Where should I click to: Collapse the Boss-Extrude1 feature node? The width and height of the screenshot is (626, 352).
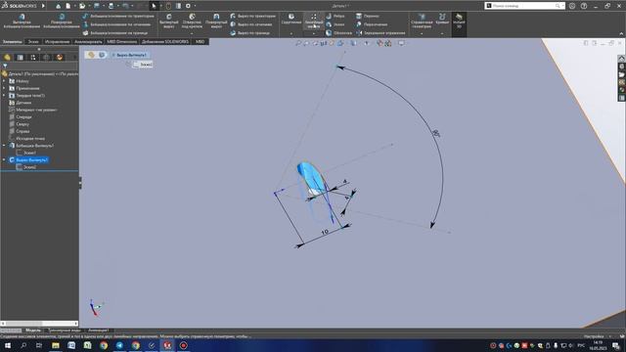(4, 146)
